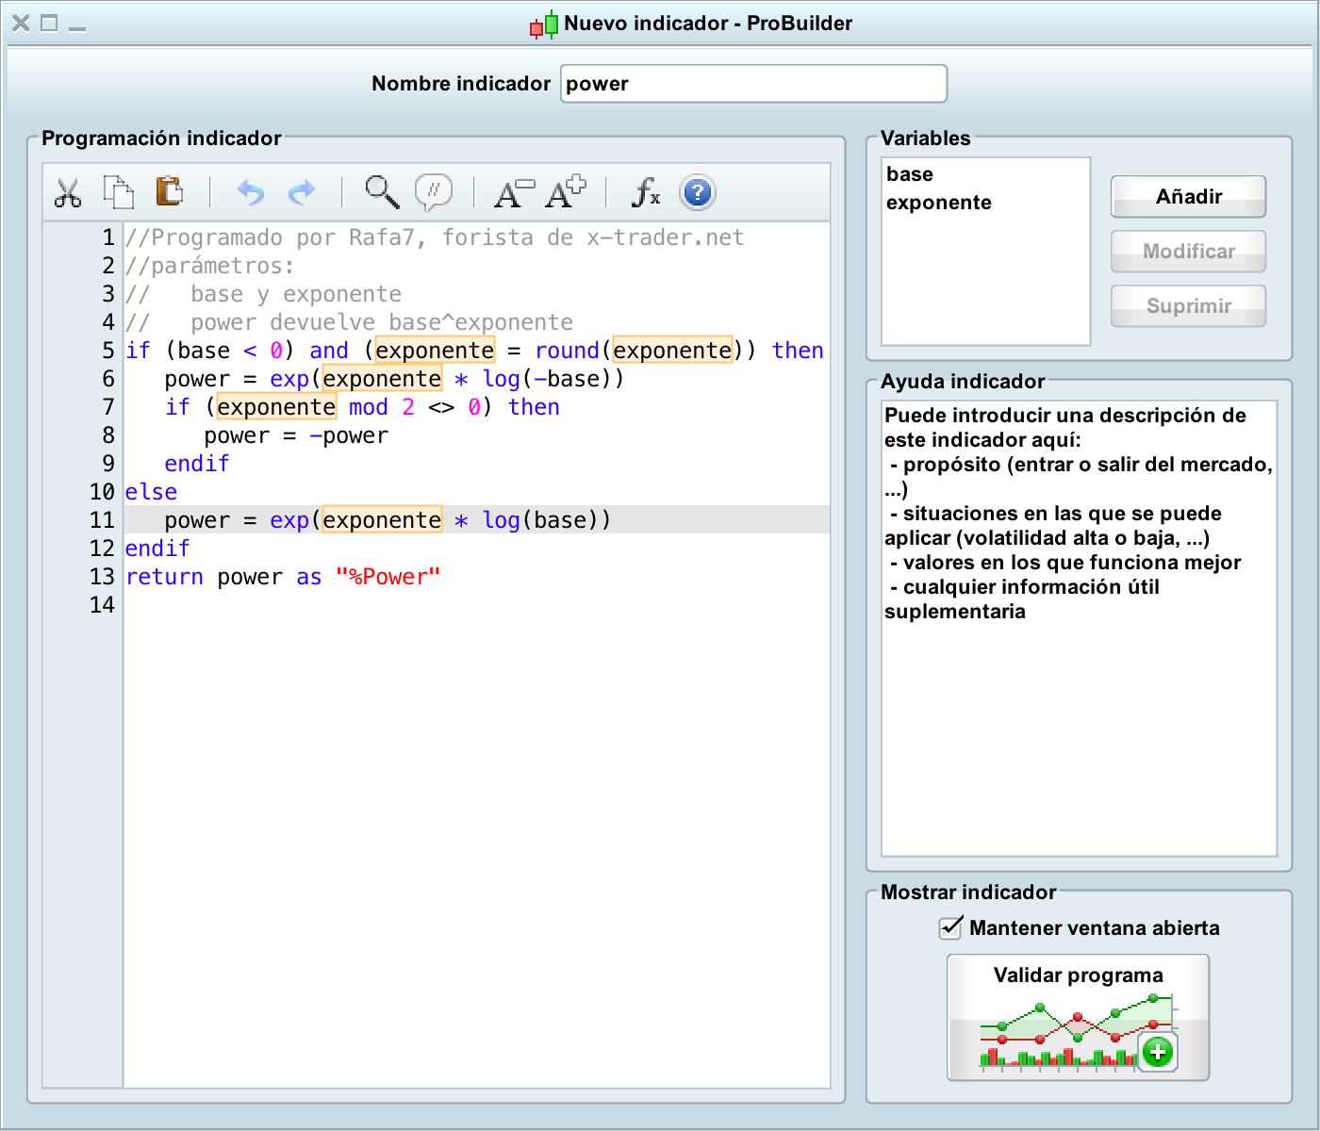Image resolution: width=1320 pixels, height=1131 pixels.
Task: Increase editor font size
Action: (566, 191)
